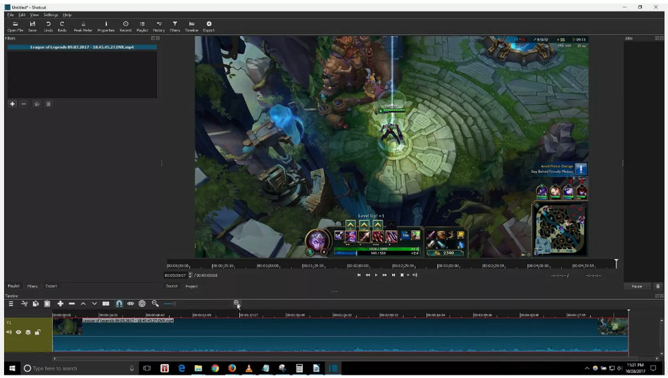Open the History panel from toolbar

point(159,27)
